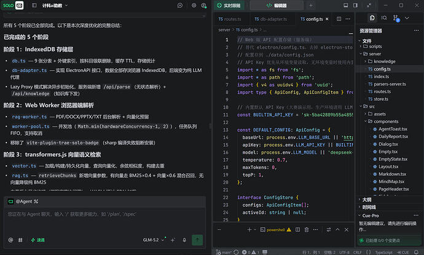Open the vector.ts link in chat

pyautogui.click(x=24, y=166)
